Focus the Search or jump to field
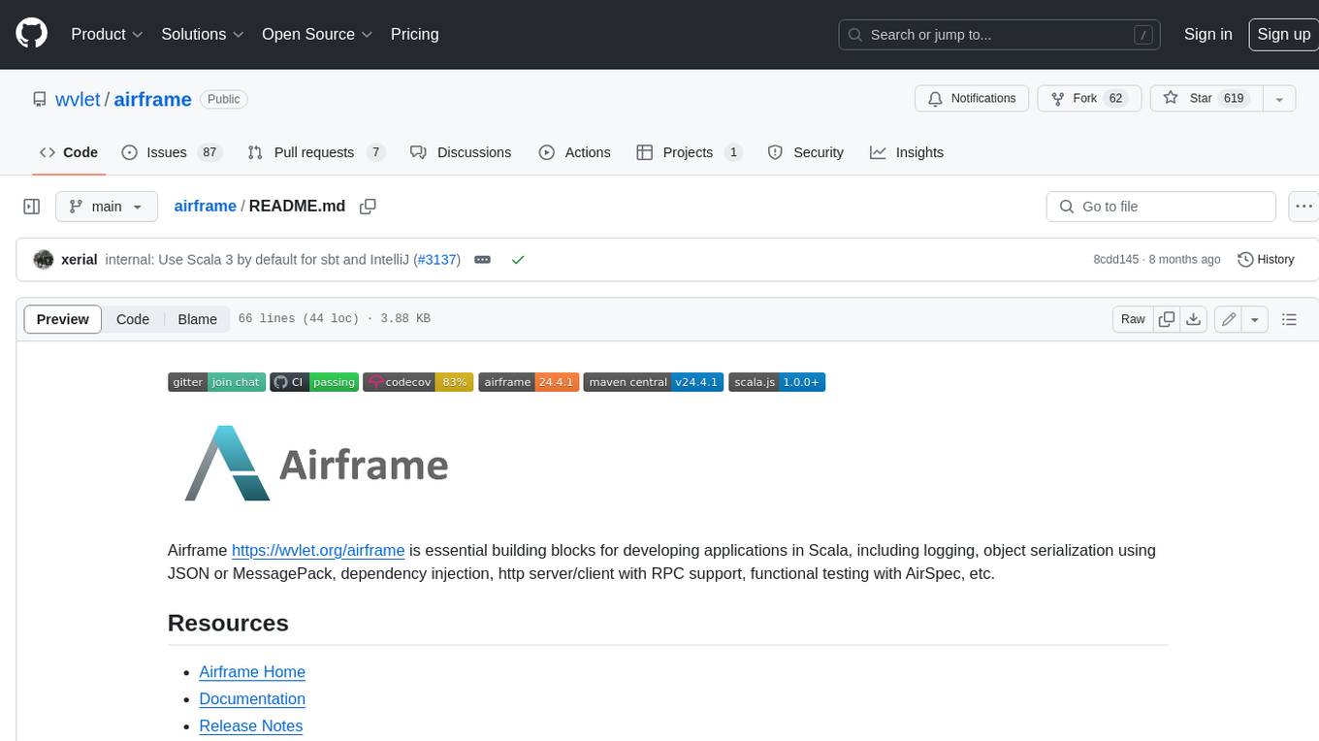The width and height of the screenshot is (1319, 741). point(1001,34)
